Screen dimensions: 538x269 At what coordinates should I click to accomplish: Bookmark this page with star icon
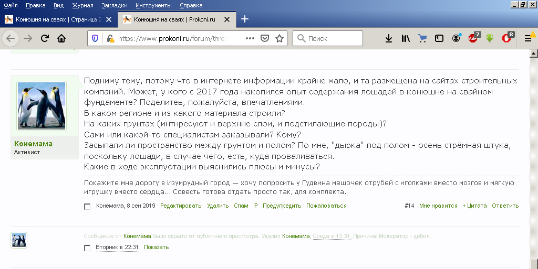click(x=280, y=38)
